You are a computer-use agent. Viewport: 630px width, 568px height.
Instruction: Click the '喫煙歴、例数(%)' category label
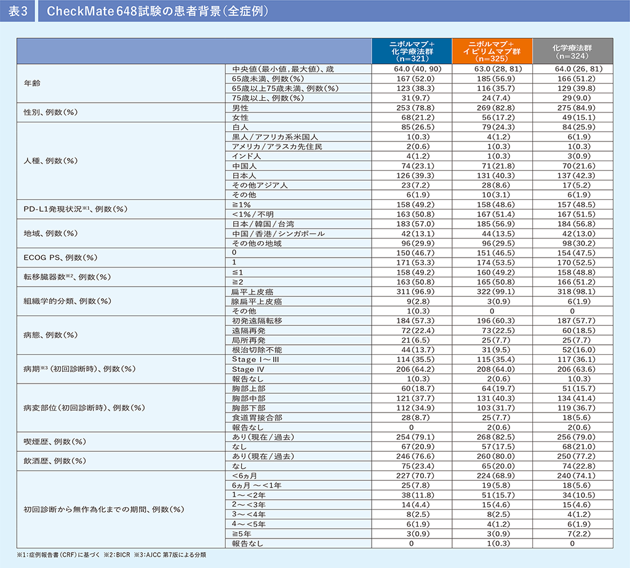(55, 441)
